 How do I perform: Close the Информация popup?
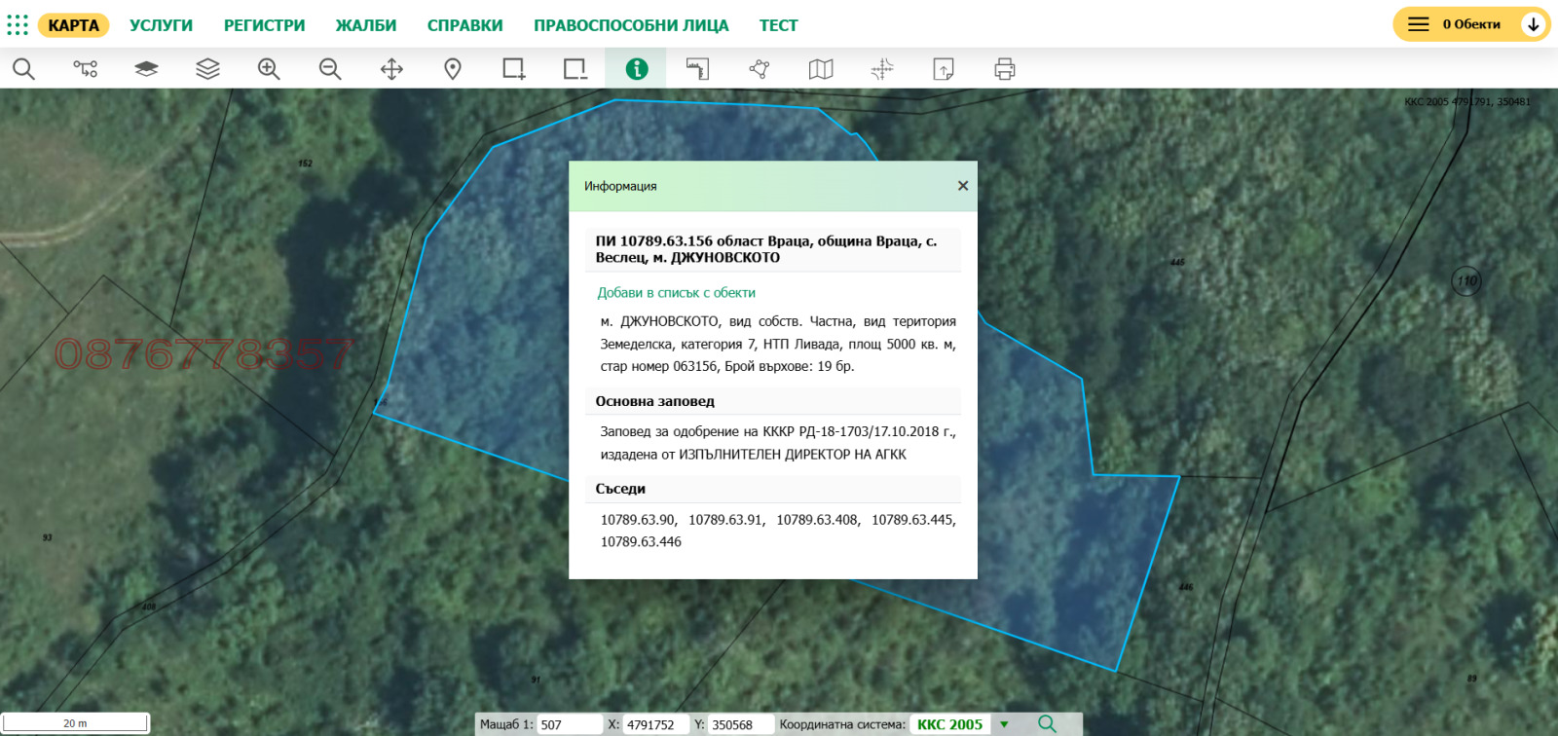(x=962, y=186)
